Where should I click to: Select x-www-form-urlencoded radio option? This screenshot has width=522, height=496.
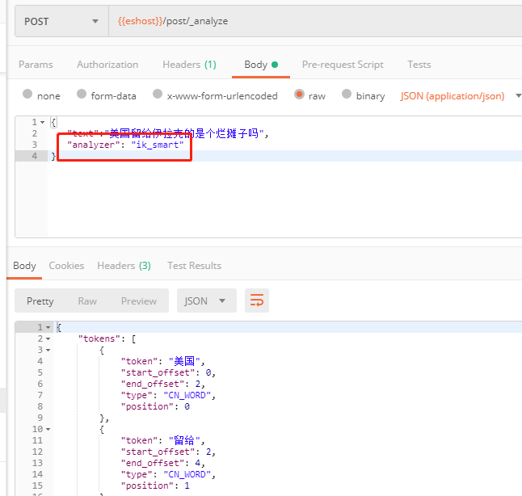[158, 95]
